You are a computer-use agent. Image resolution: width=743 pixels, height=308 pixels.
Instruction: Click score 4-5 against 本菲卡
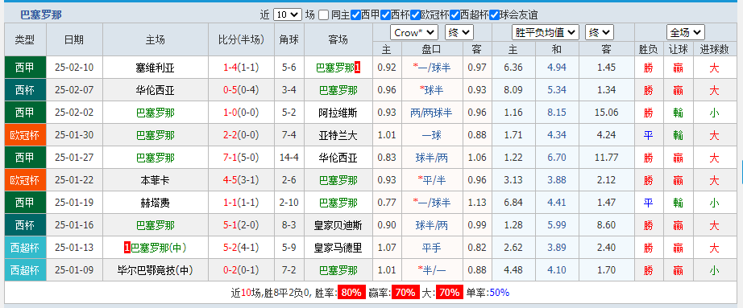(x=230, y=180)
